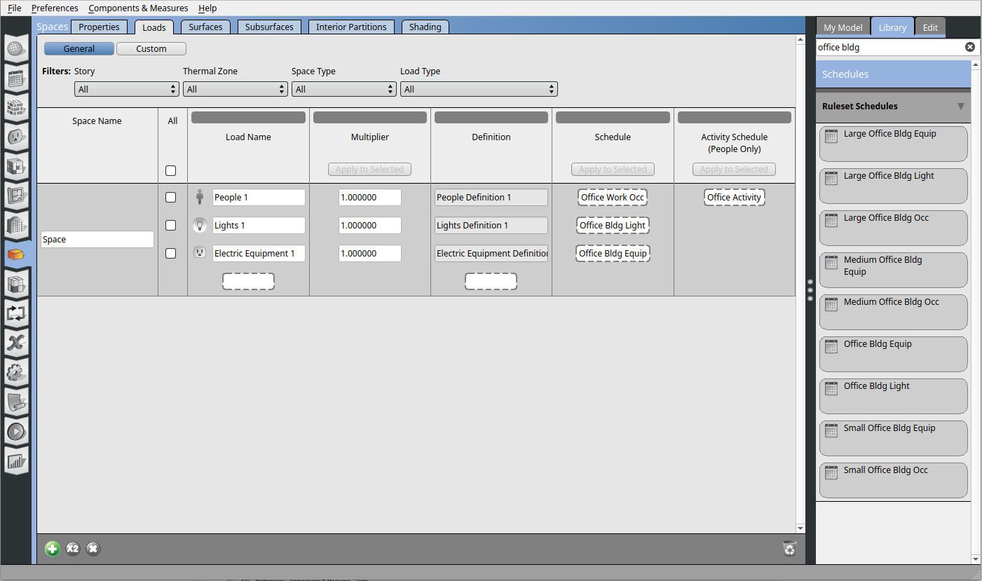This screenshot has height=581, width=982.
Task: Open the Run Simulation play icon
Action: [x=16, y=432]
